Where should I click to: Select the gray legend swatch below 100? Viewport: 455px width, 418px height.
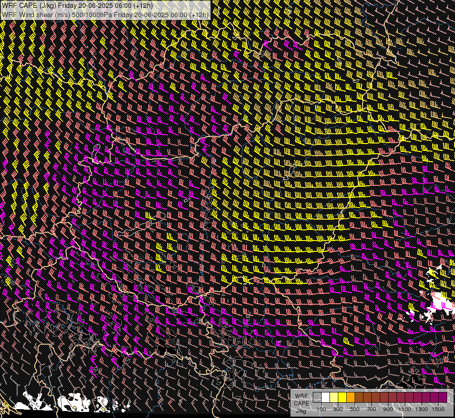pos(317,398)
